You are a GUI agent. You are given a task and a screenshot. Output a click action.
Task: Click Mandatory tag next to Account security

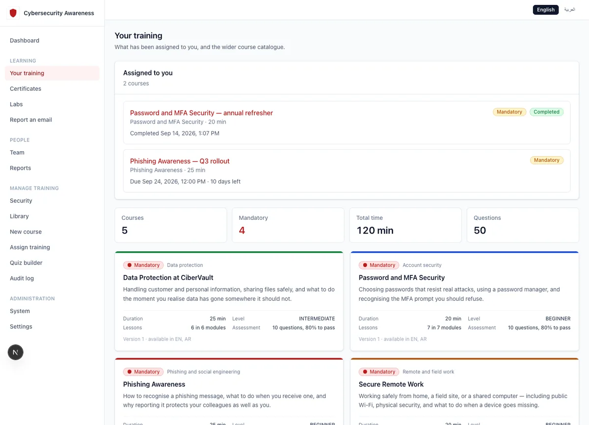pyautogui.click(x=379, y=265)
